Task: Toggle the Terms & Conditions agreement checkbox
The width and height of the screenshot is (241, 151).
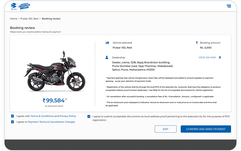Action: 13,116
